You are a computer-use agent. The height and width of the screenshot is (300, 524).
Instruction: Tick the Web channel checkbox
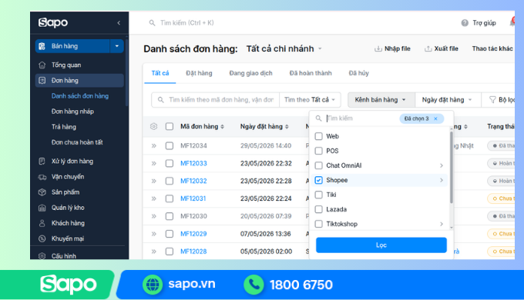click(x=319, y=136)
